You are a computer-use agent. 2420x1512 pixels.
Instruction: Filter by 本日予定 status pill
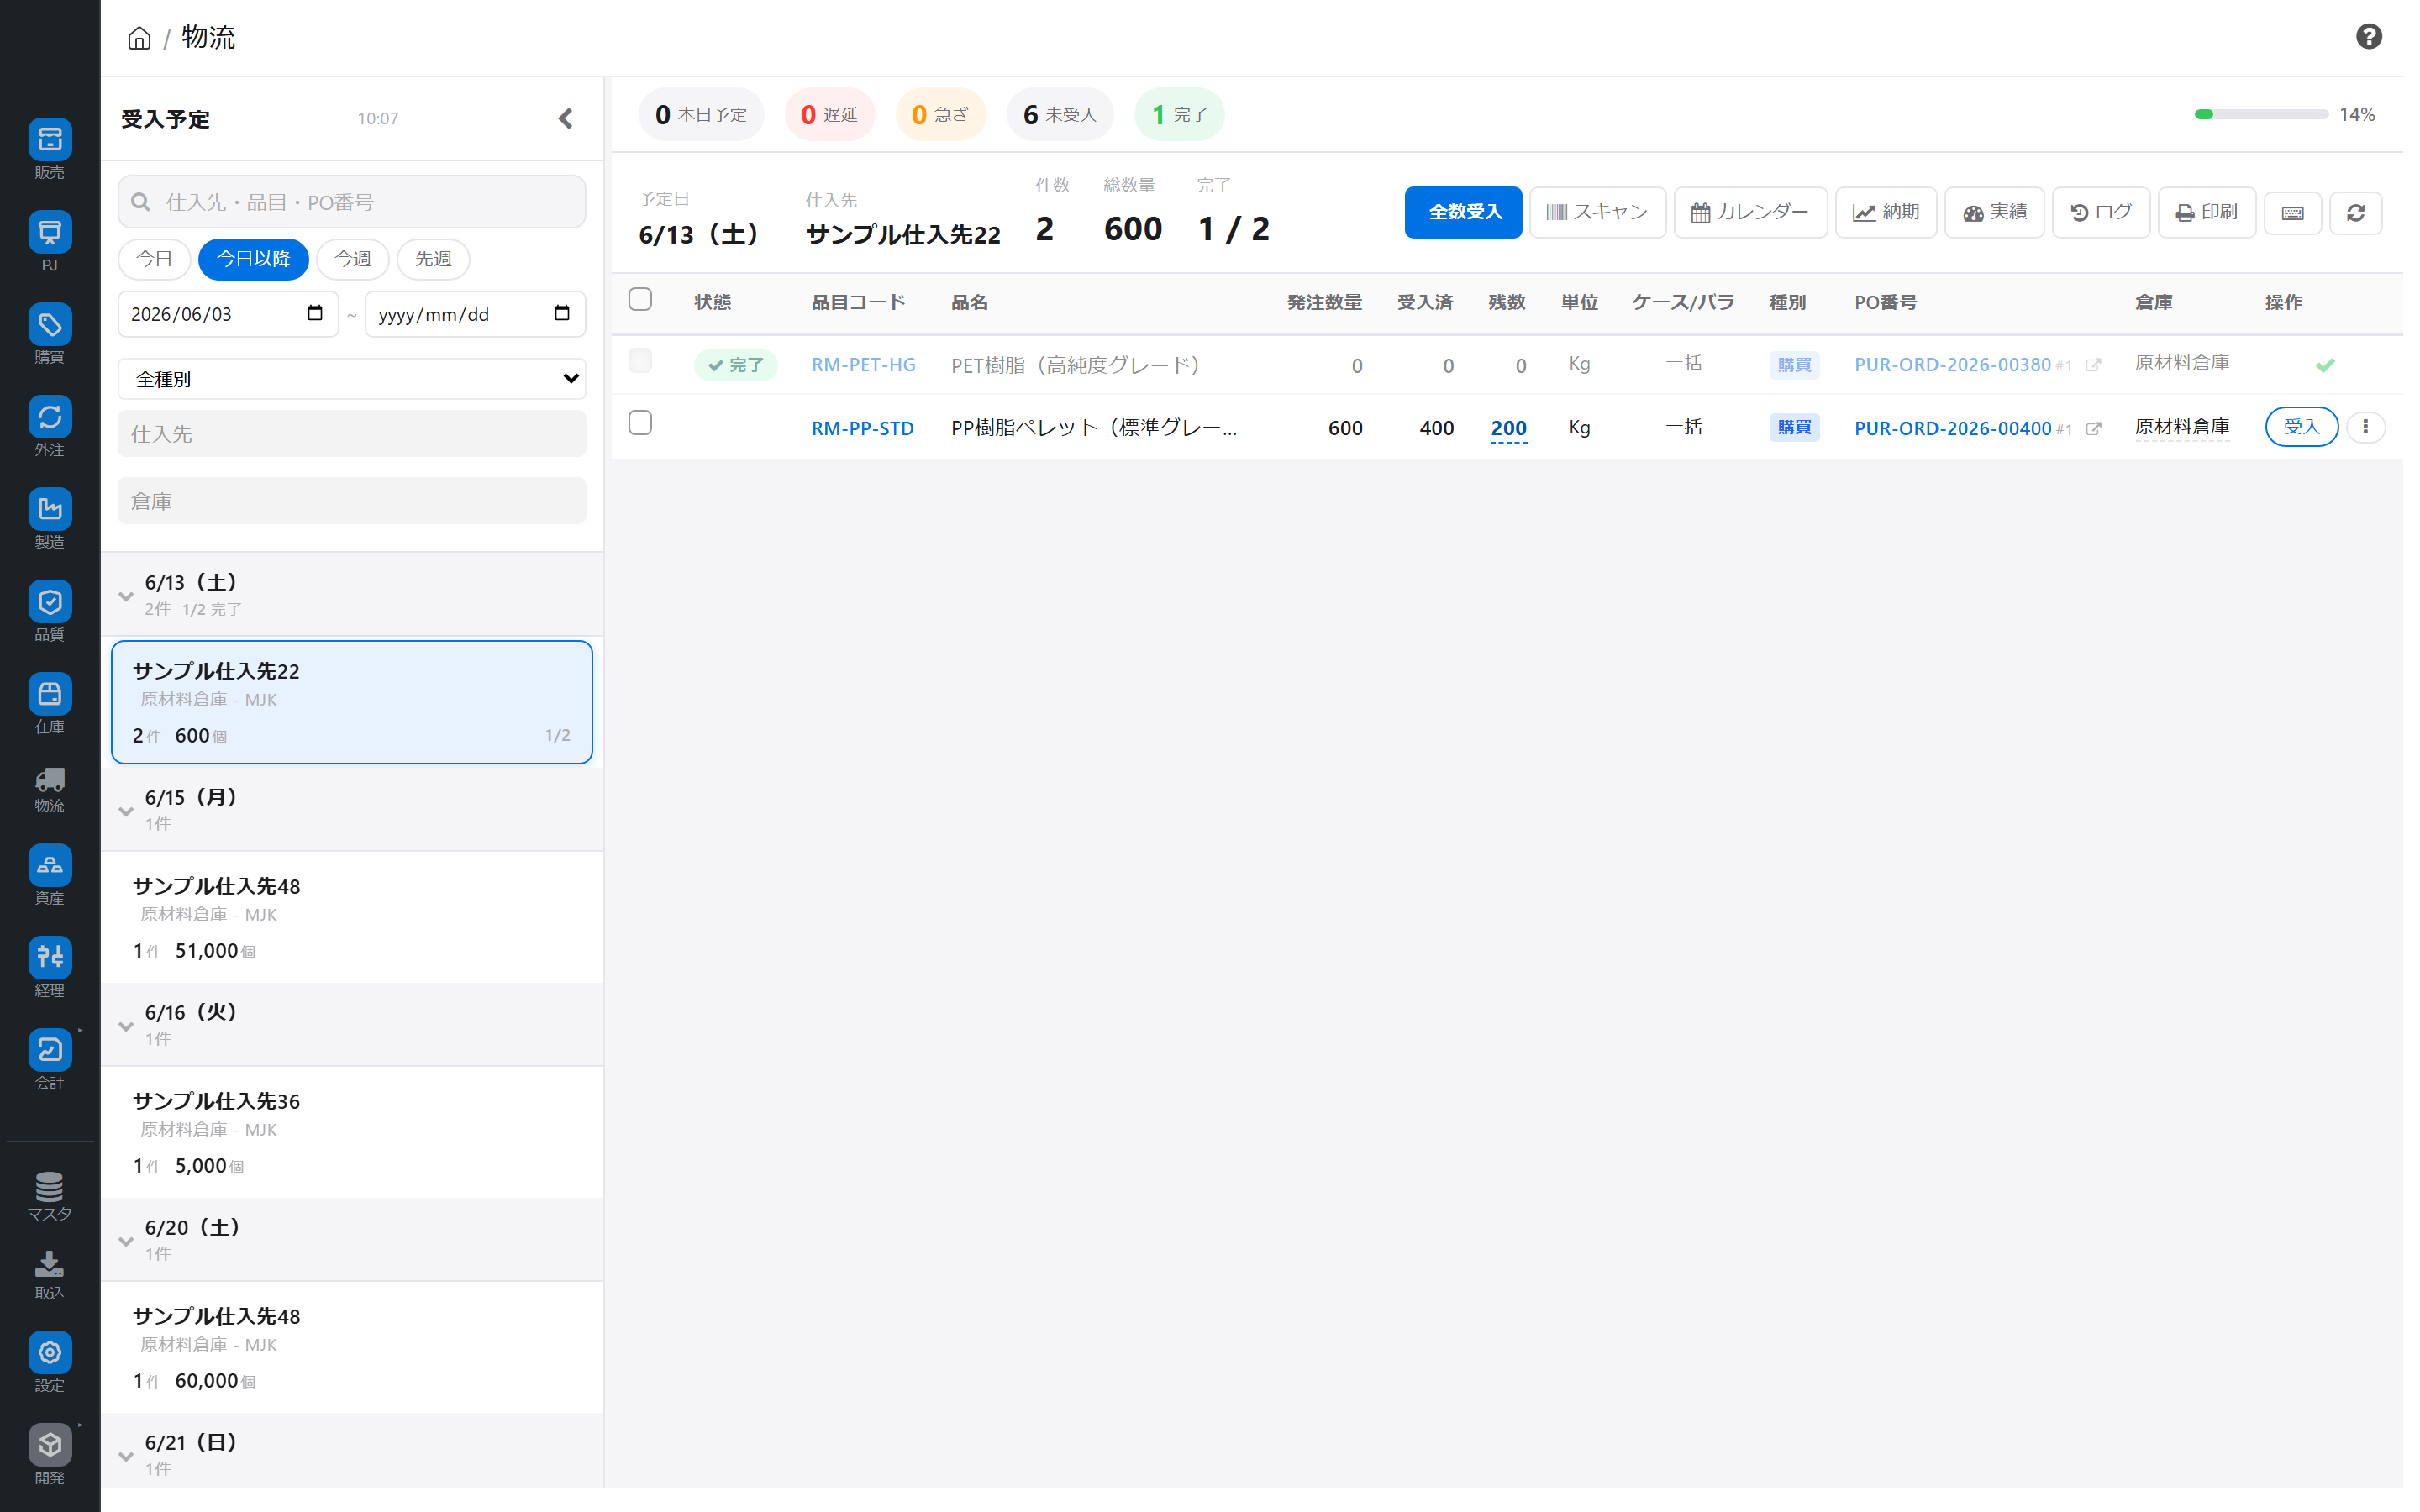click(701, 115)
